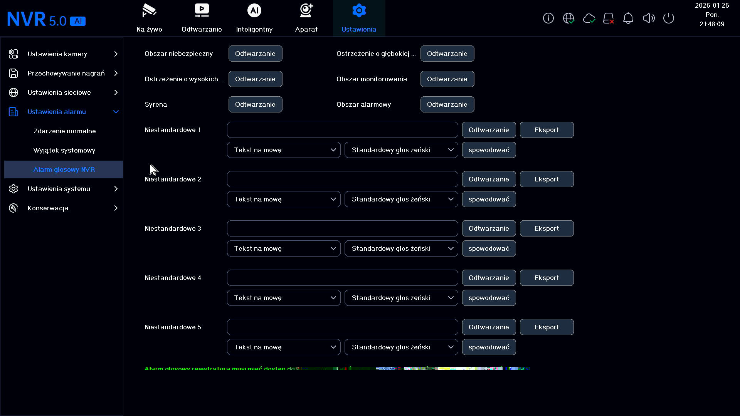Expand Konserwacja chevron
740x416 pixels.
(116, 208)
